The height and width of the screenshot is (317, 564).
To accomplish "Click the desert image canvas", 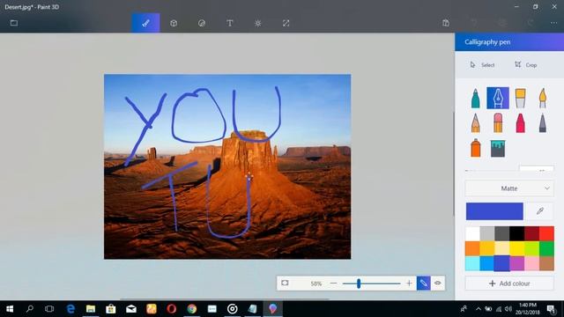I will click(x=227, y=166).
